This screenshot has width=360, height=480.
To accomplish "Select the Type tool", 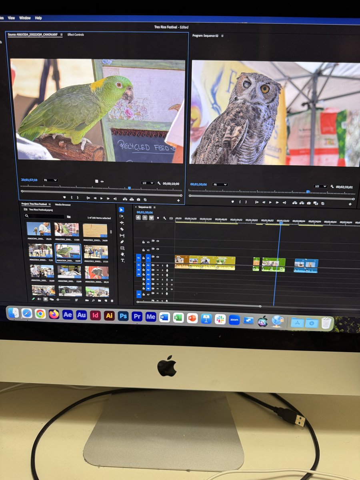I will 122,260.
